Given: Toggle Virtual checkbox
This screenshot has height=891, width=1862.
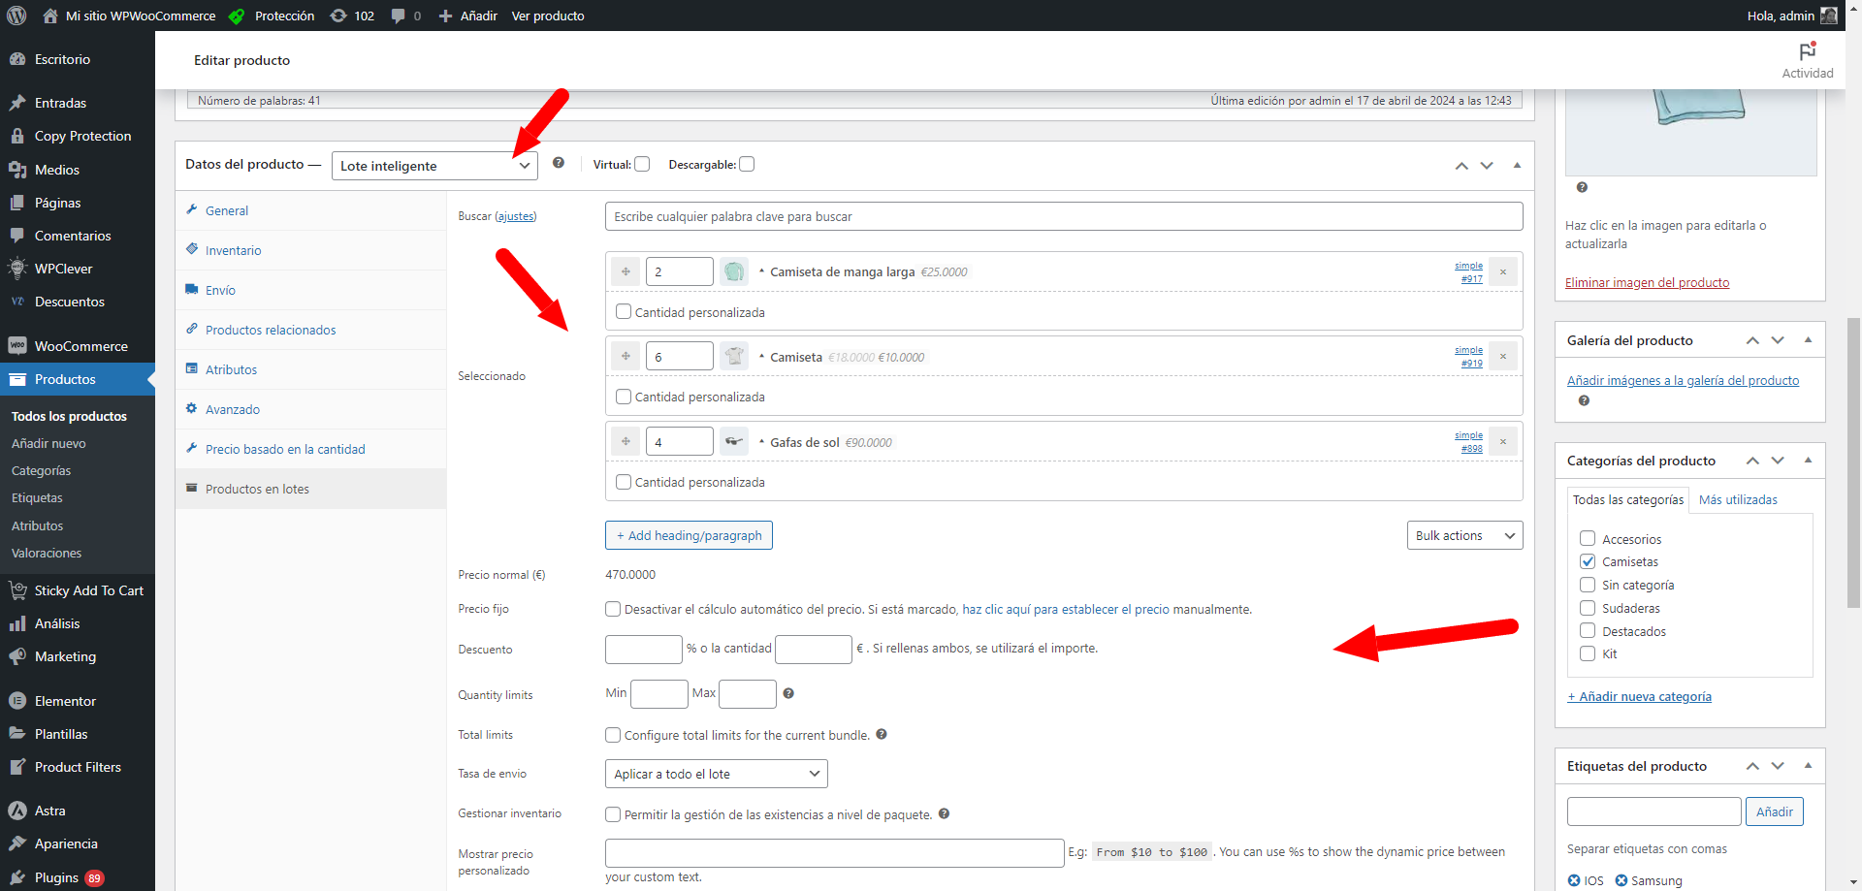Looking at the screenshot, I should (642, 164).
